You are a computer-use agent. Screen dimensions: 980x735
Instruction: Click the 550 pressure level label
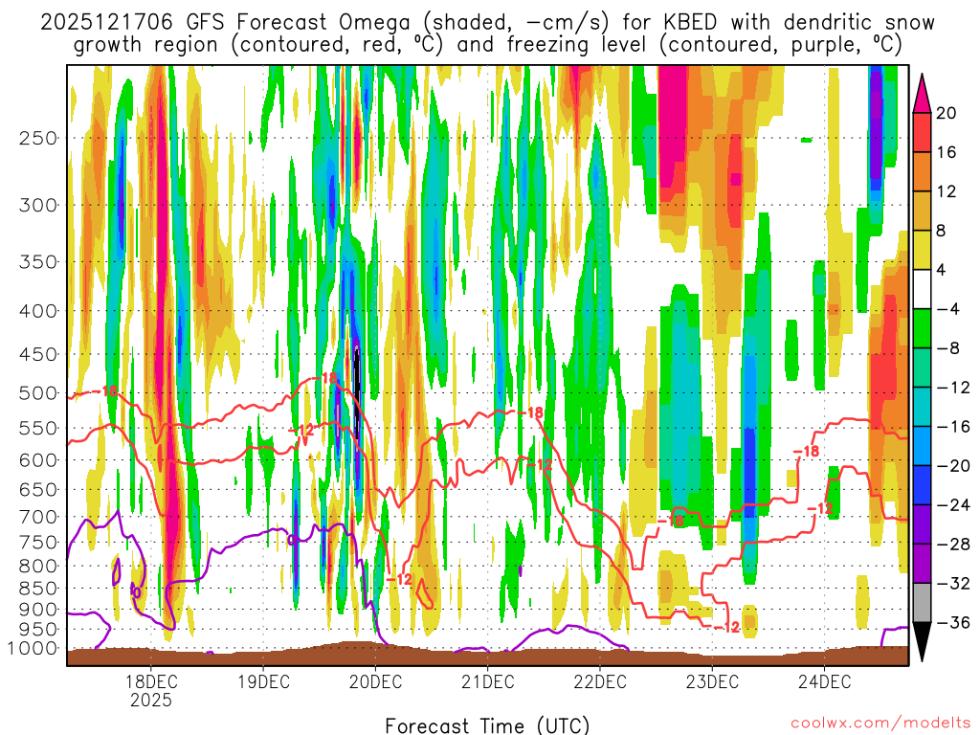[x=38, y=428]
